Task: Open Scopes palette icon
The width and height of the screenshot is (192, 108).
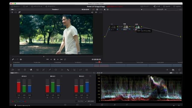Action: click(173, 70)
